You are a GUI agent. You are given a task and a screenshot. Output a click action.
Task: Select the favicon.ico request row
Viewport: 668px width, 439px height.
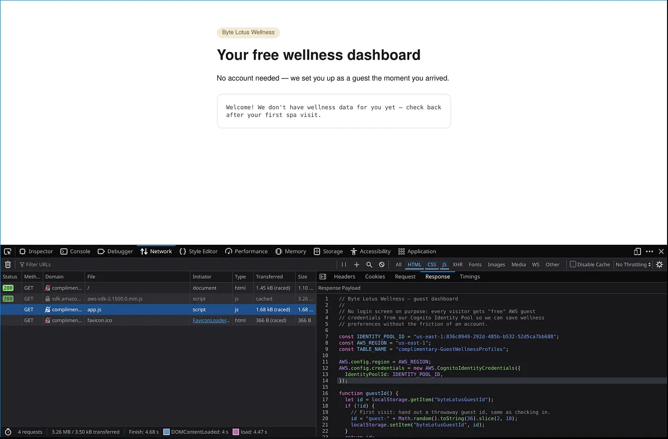point(158,321)
